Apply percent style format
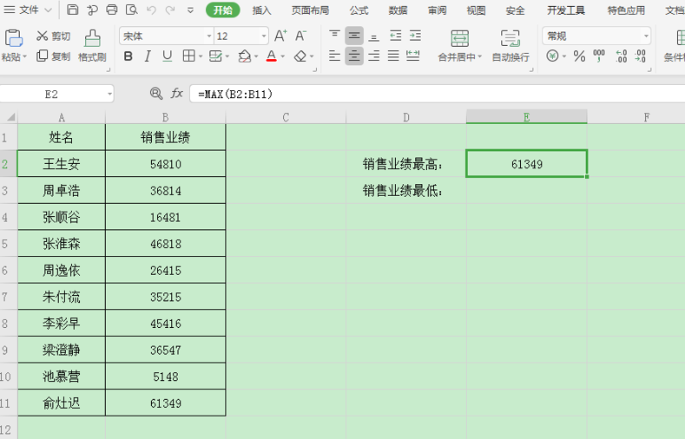685x439 pixels. tap(579, 56)
